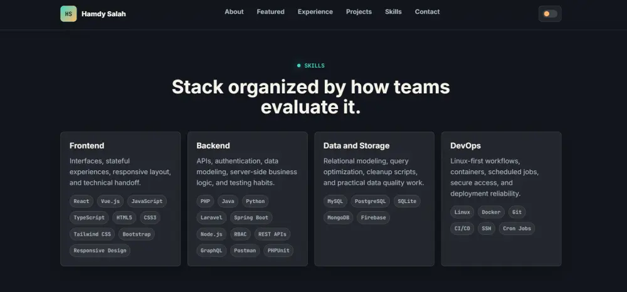The image size is (627, 292).
Task: Select the Cron Jobs chip
Action: point(517,229)
